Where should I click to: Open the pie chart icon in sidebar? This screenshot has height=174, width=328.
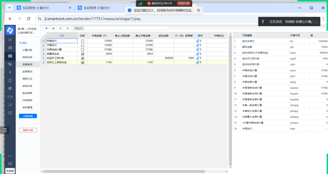10,89
